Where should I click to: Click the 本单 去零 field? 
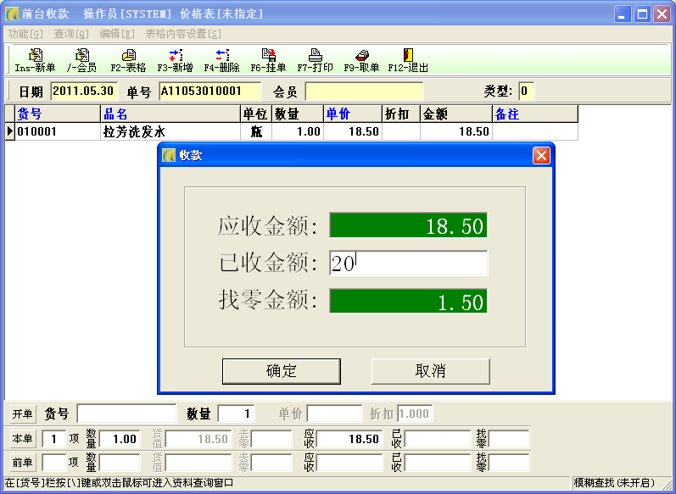[x=271, y=439]
